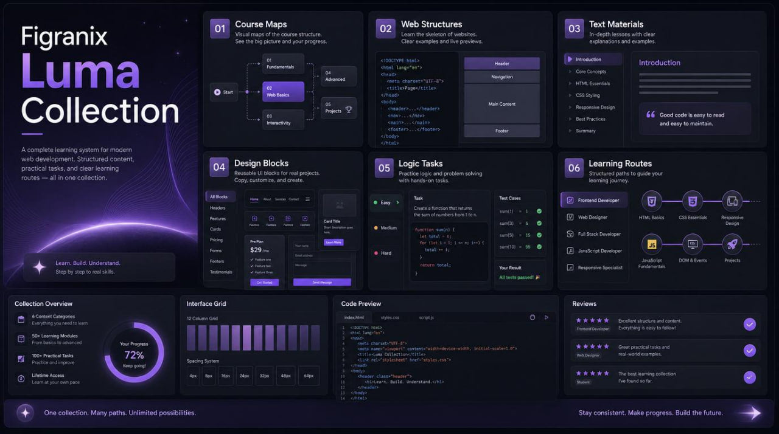This screenshot has height=434, width=779.
Task: Click the run arrow icon in Code Preview
Action: click(547, 317)
